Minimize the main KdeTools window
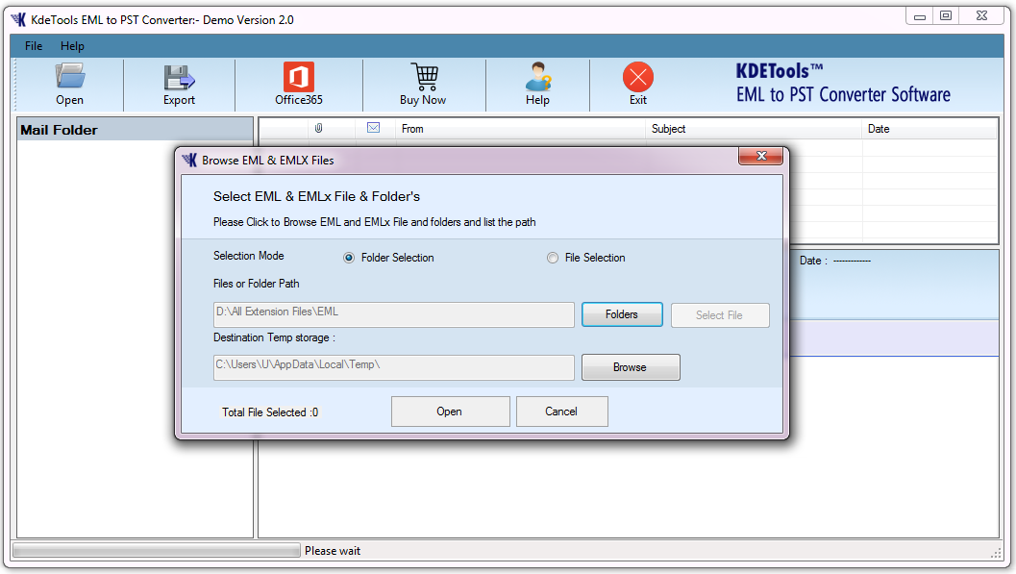 tap(920, 15)
